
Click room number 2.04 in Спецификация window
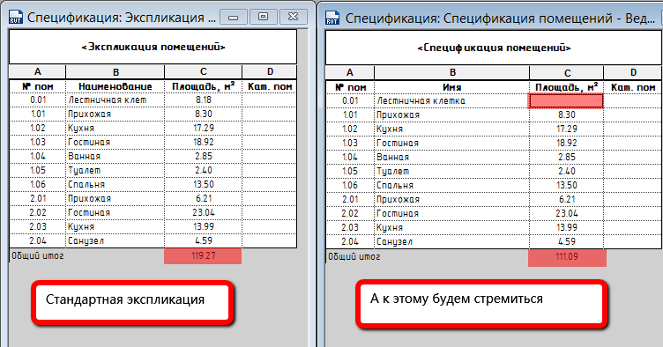(350, 242)
